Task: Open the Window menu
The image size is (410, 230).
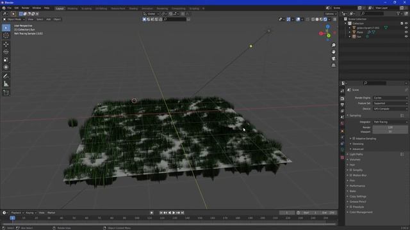Action: (x=37, y=8)
